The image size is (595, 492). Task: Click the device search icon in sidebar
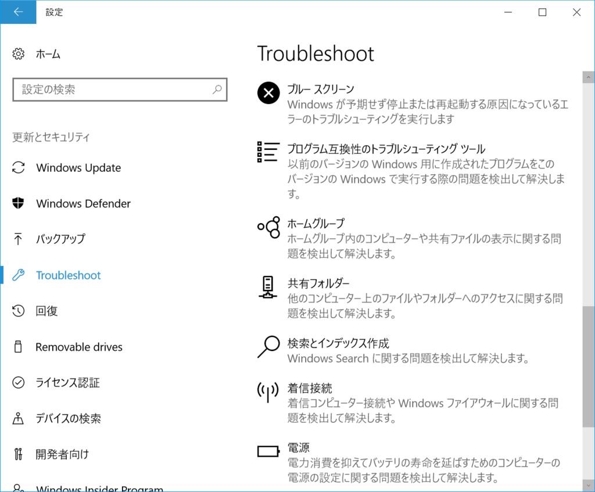click(18, 418)
